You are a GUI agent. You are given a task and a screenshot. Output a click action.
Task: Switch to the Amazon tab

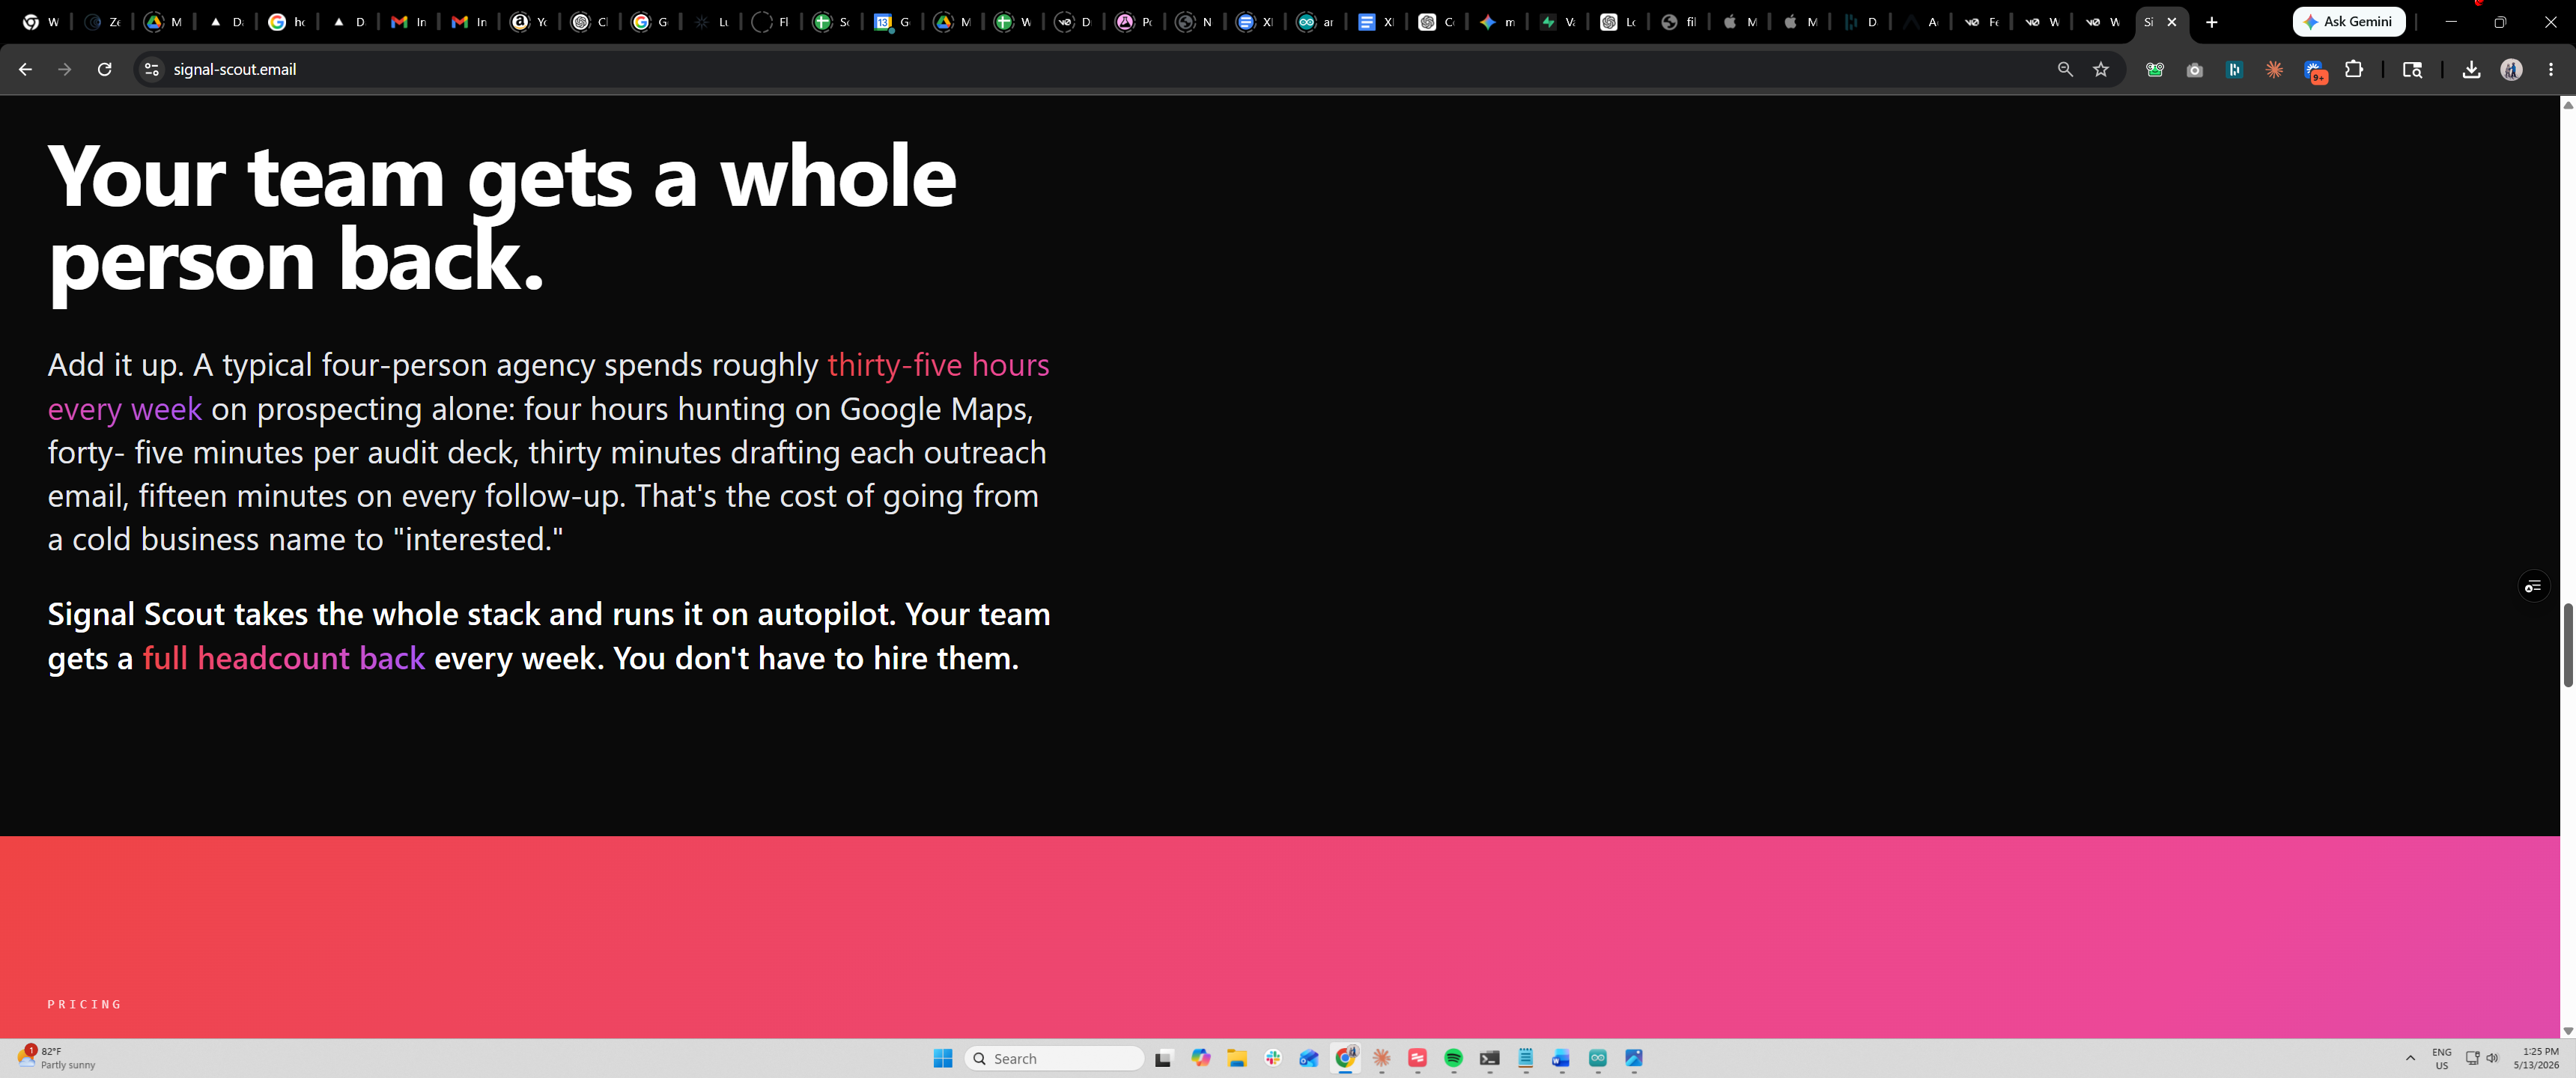(529, 22)
